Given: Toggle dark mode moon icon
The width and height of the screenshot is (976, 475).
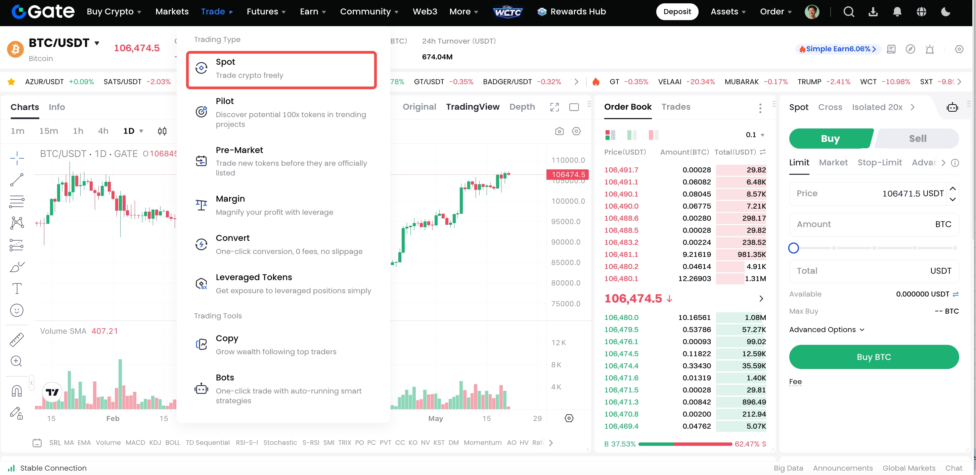Looking at the screenshot, I should coord(945,12).
